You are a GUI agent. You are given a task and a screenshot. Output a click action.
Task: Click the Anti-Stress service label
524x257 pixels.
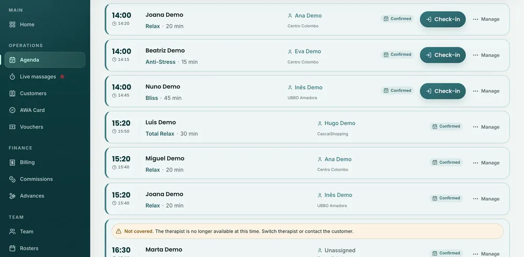coord(160,62)
